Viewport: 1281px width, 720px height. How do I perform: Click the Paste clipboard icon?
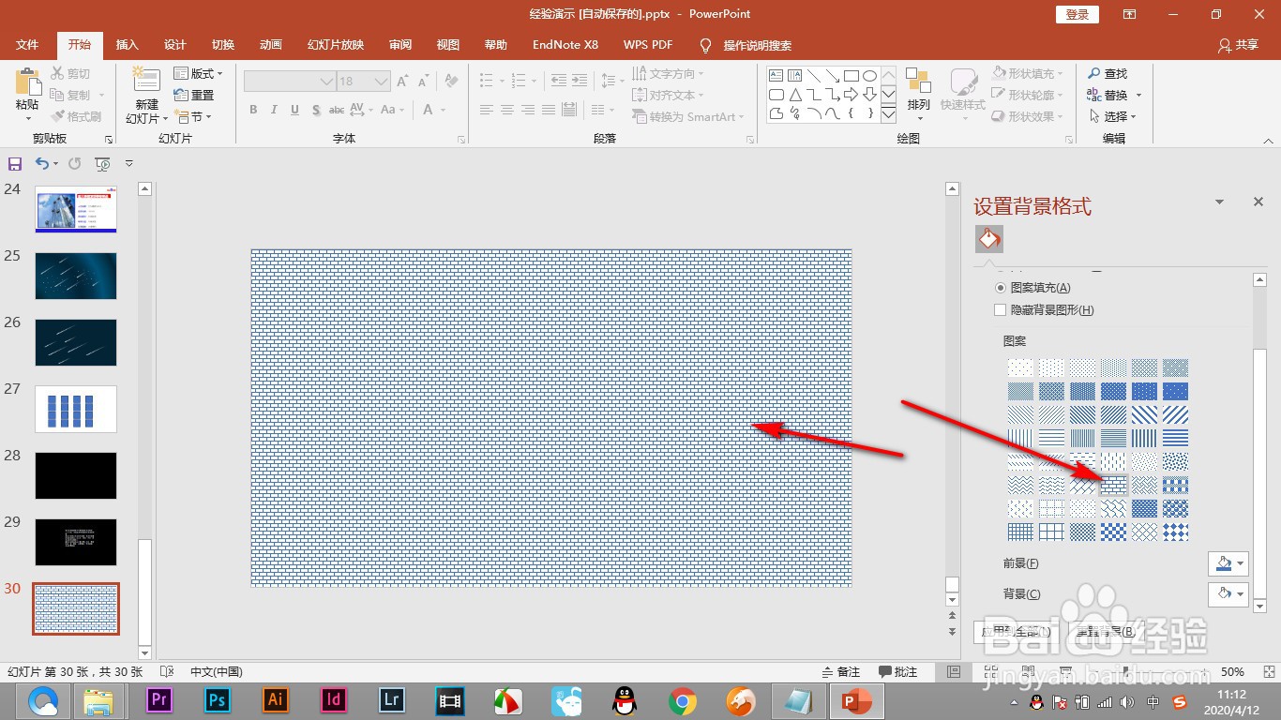(x=27, y=82)
